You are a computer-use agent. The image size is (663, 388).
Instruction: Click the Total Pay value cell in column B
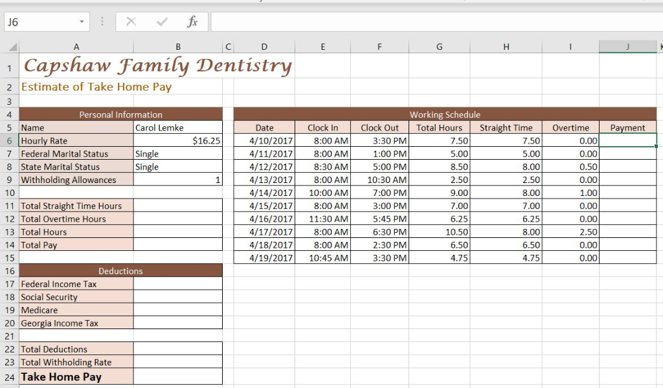[178, 244]
